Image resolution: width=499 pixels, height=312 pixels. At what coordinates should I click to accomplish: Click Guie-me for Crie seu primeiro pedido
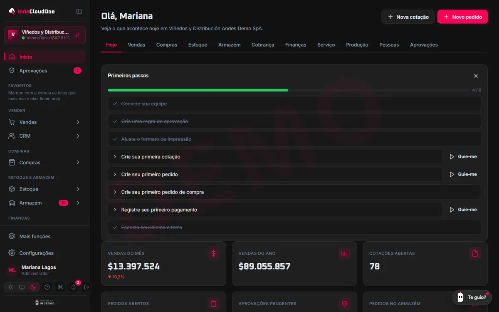click(463, 174)
